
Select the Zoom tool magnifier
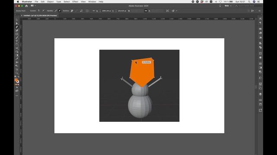[x=17, y=73]
